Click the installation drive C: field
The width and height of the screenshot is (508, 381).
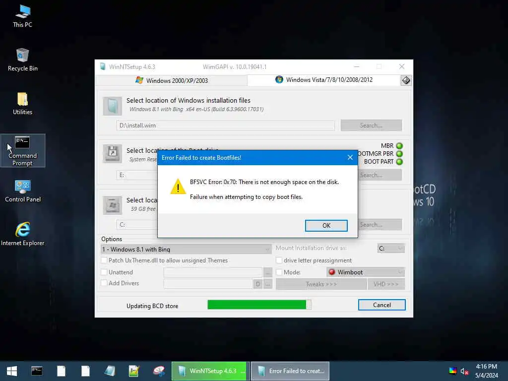(x=137, y=225)
